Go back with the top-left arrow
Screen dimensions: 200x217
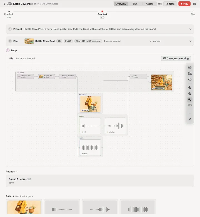(x=4, y=4)
